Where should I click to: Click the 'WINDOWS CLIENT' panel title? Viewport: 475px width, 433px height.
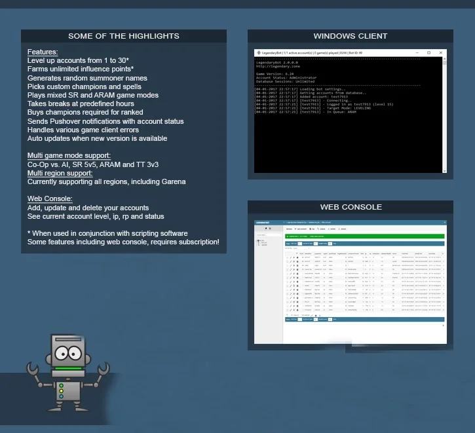[x=351, y=36]
